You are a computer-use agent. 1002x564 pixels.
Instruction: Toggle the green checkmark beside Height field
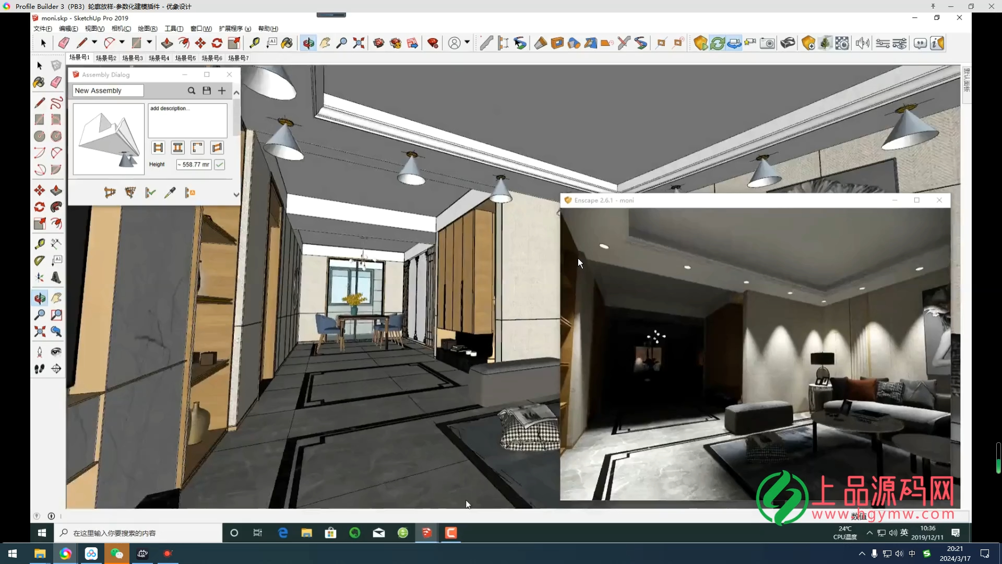pyautogui.click(x=220, y=164)
